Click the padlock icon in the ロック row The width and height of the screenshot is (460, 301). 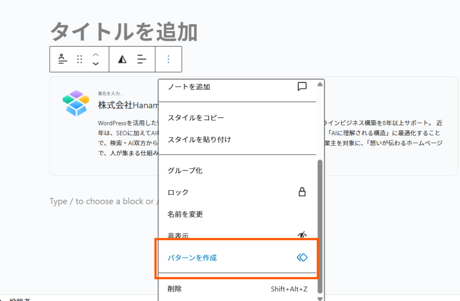coord(302,192)
